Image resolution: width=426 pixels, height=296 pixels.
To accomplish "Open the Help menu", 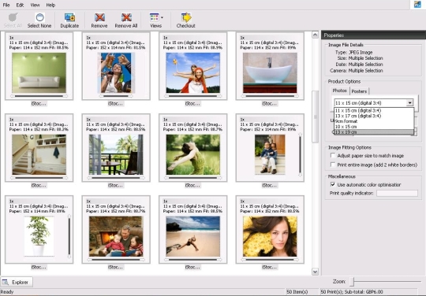I will [x=50, y=5].
